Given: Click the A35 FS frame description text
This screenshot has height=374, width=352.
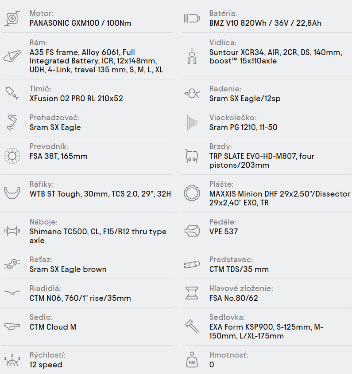Looking at the screenshot, I should pyautogui.click(x=96, y=61).
